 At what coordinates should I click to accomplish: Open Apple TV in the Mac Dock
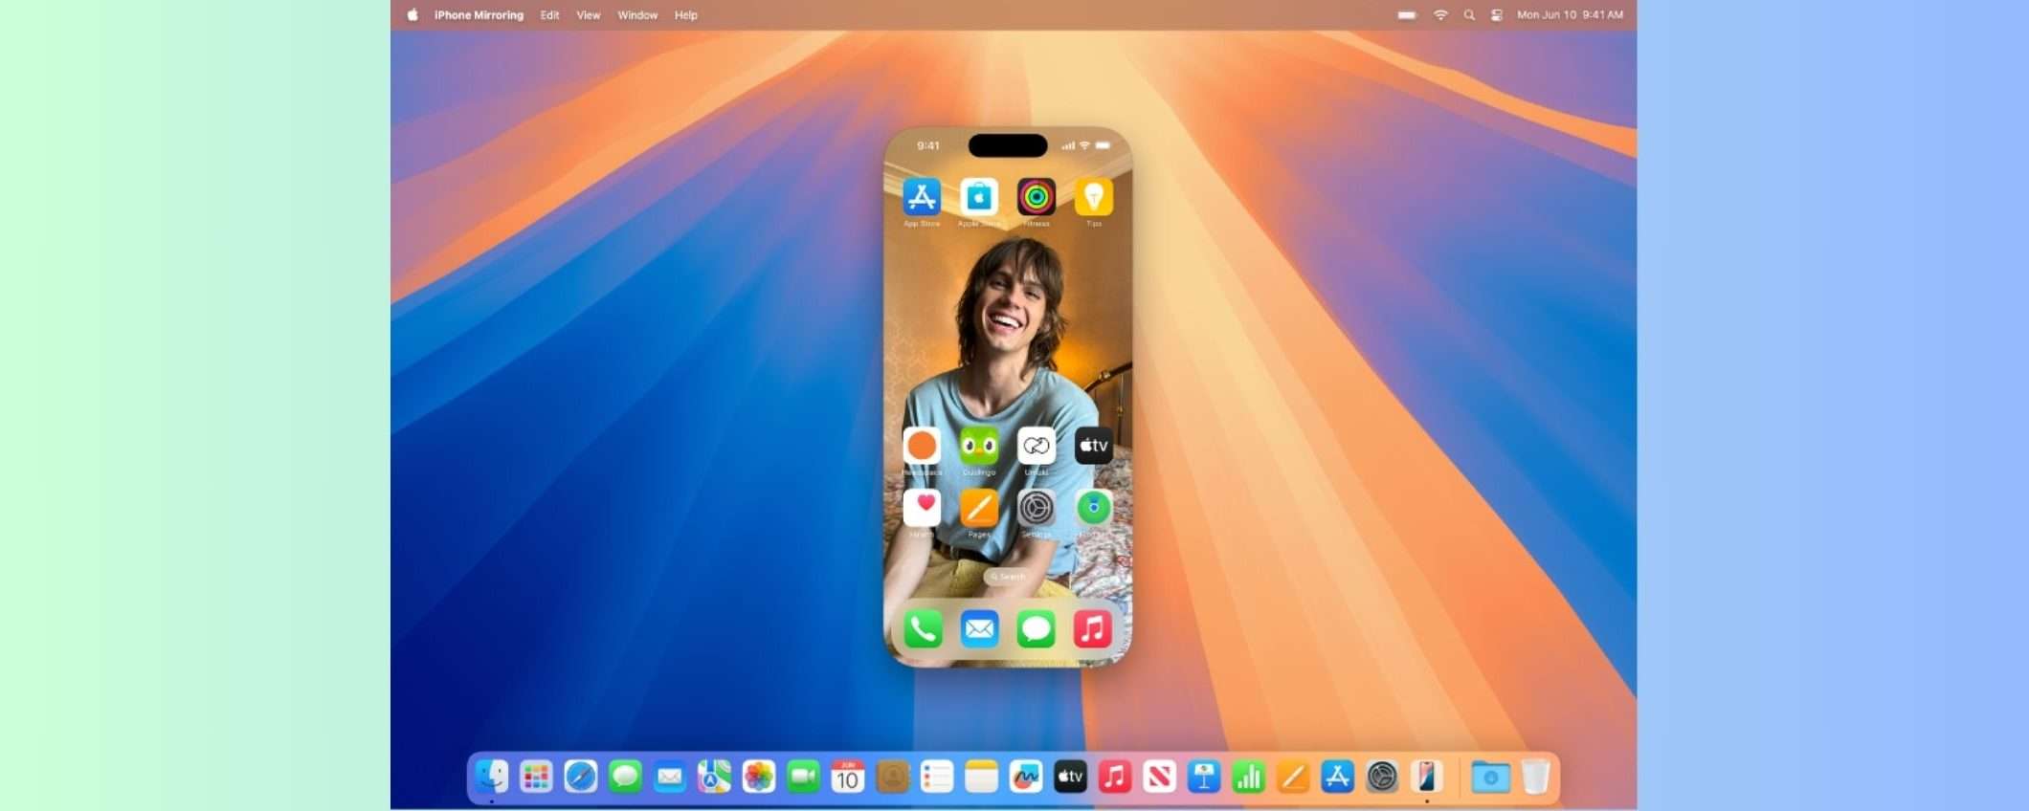[1070, 777]
